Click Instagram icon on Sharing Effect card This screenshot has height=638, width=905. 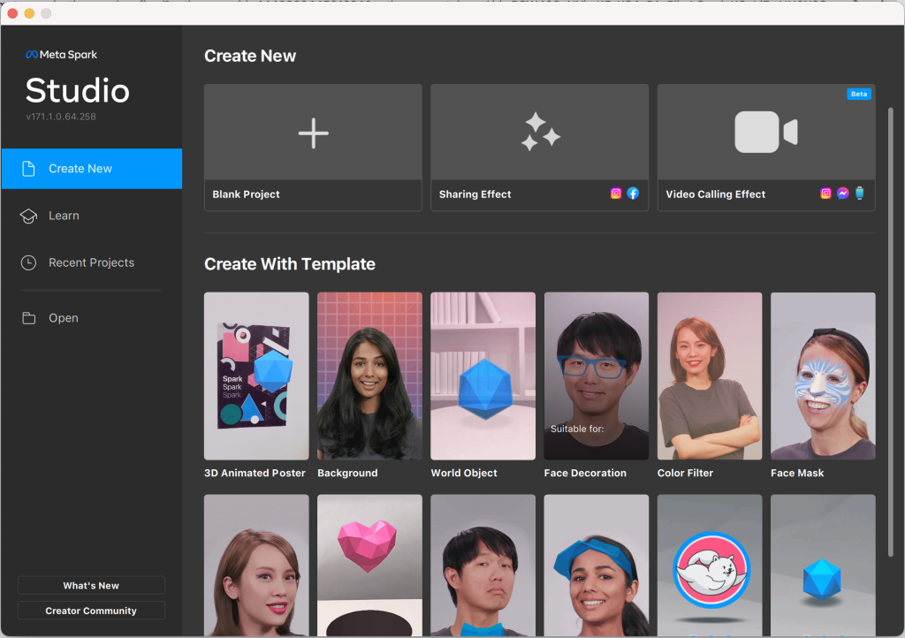coord(616,194)
